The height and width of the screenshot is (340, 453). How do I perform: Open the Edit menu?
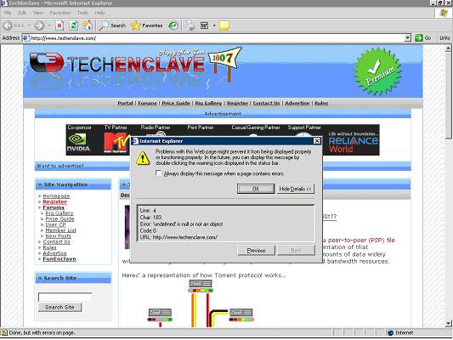click(x=22, y=13)
